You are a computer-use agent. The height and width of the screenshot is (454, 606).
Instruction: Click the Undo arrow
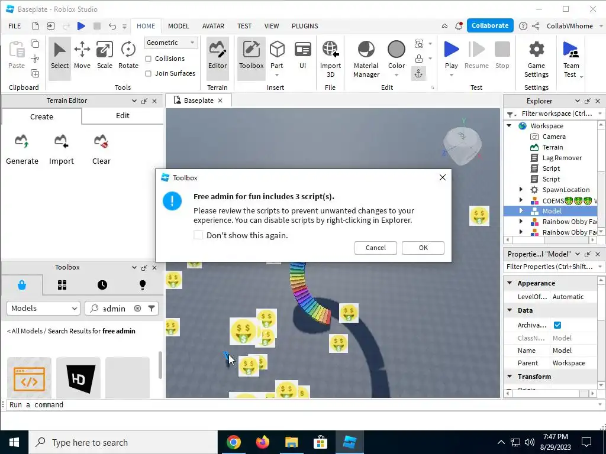coord(112,26)
